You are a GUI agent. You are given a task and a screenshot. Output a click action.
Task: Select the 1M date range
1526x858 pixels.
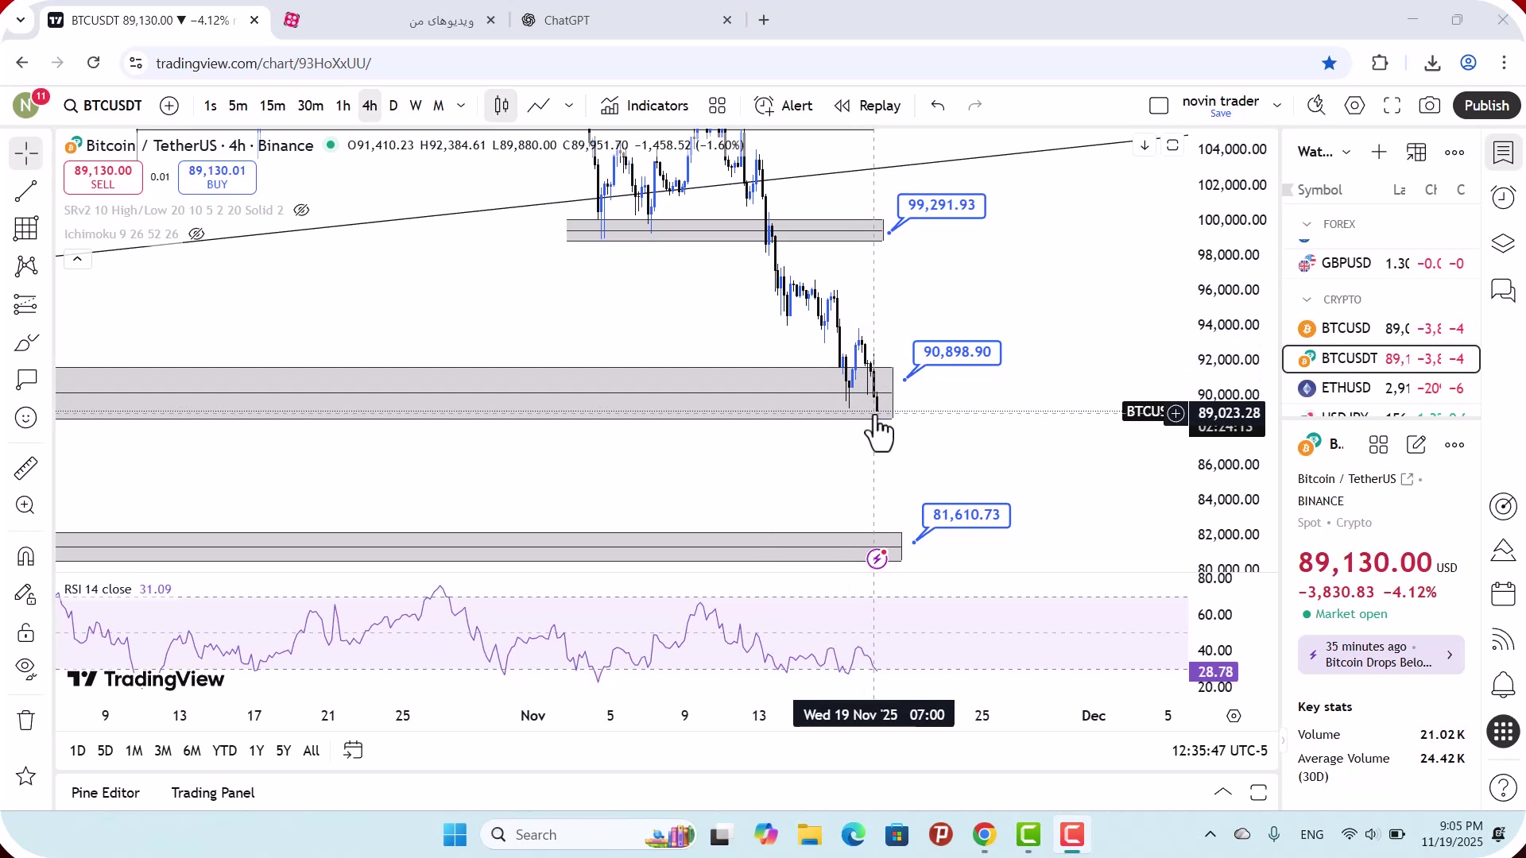pos(134,751)
